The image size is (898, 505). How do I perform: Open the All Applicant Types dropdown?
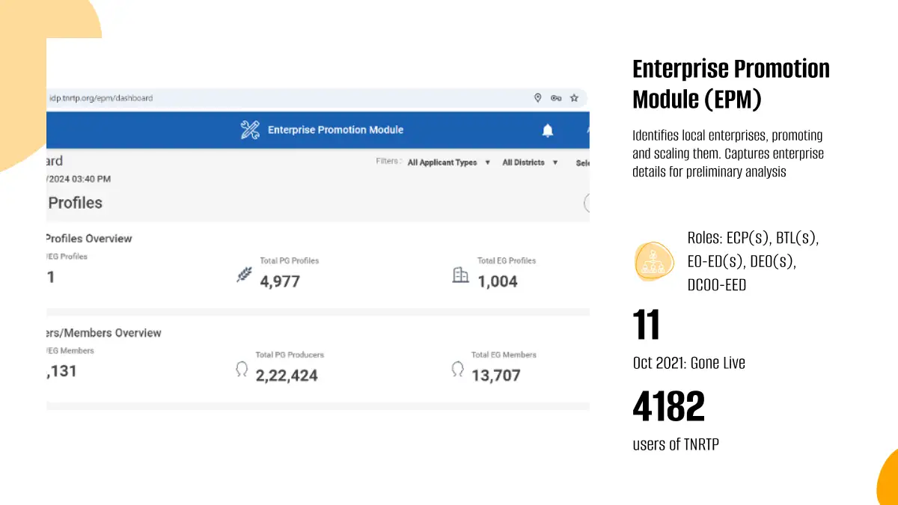tap(448, 162)
